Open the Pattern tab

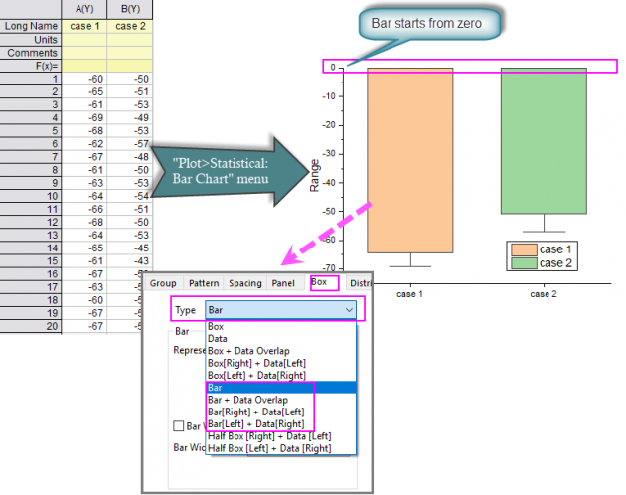pyautogui.click(x=204, y=283)
